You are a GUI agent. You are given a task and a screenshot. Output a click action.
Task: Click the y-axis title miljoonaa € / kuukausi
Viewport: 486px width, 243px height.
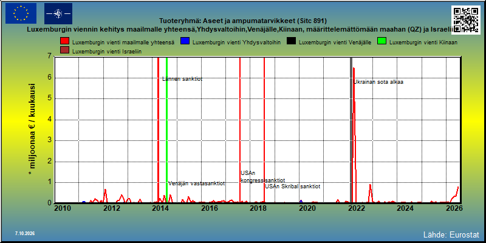coord(32,130)
